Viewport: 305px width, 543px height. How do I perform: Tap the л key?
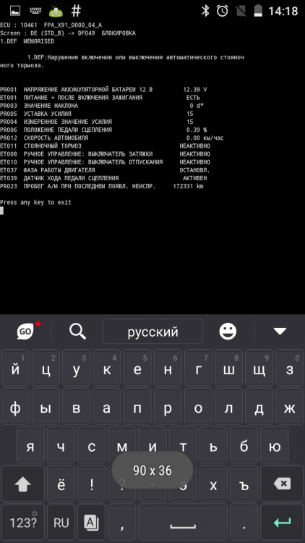click(228, 407)
